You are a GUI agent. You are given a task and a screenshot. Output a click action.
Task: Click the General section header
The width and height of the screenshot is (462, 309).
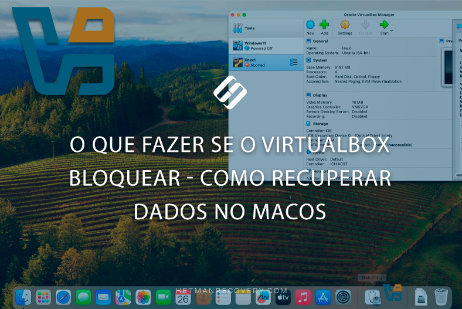tap(320, 41)
